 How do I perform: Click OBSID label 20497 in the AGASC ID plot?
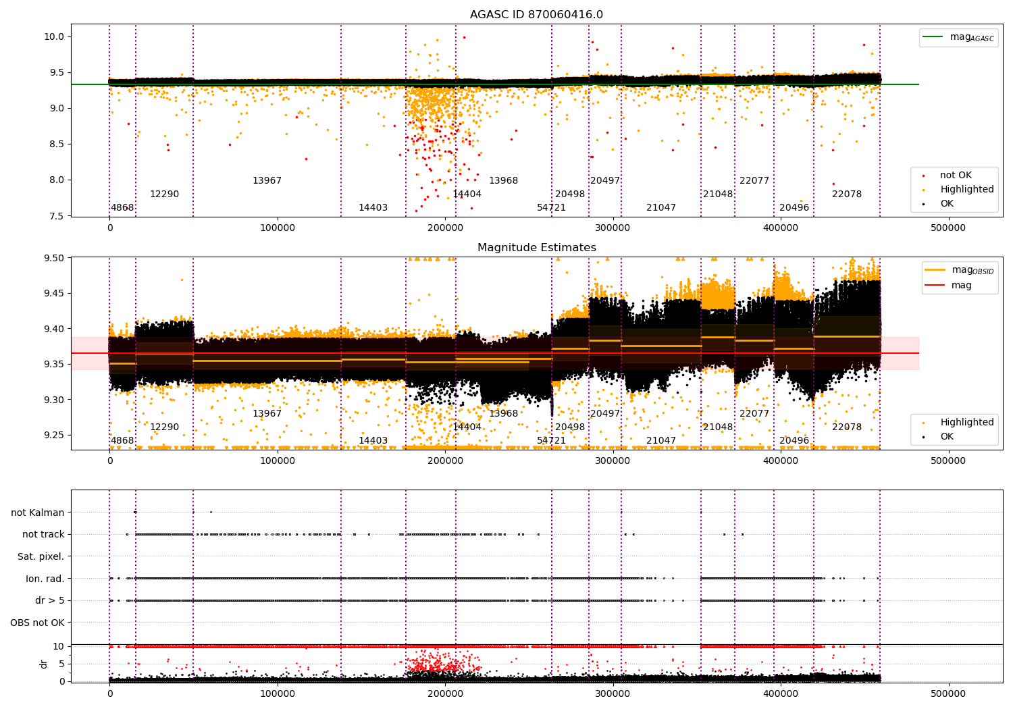click(x=605, y=181)
